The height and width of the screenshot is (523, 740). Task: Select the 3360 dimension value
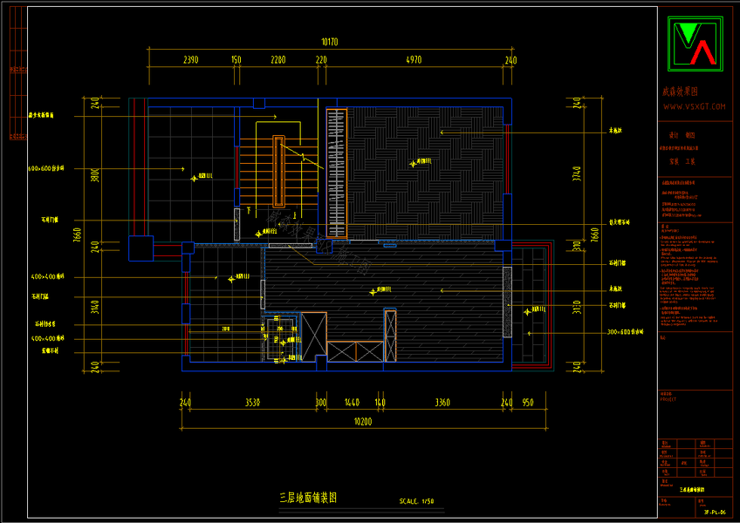[442, 402]
